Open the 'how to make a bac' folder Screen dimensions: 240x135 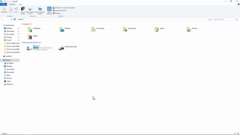coord(12,43)
